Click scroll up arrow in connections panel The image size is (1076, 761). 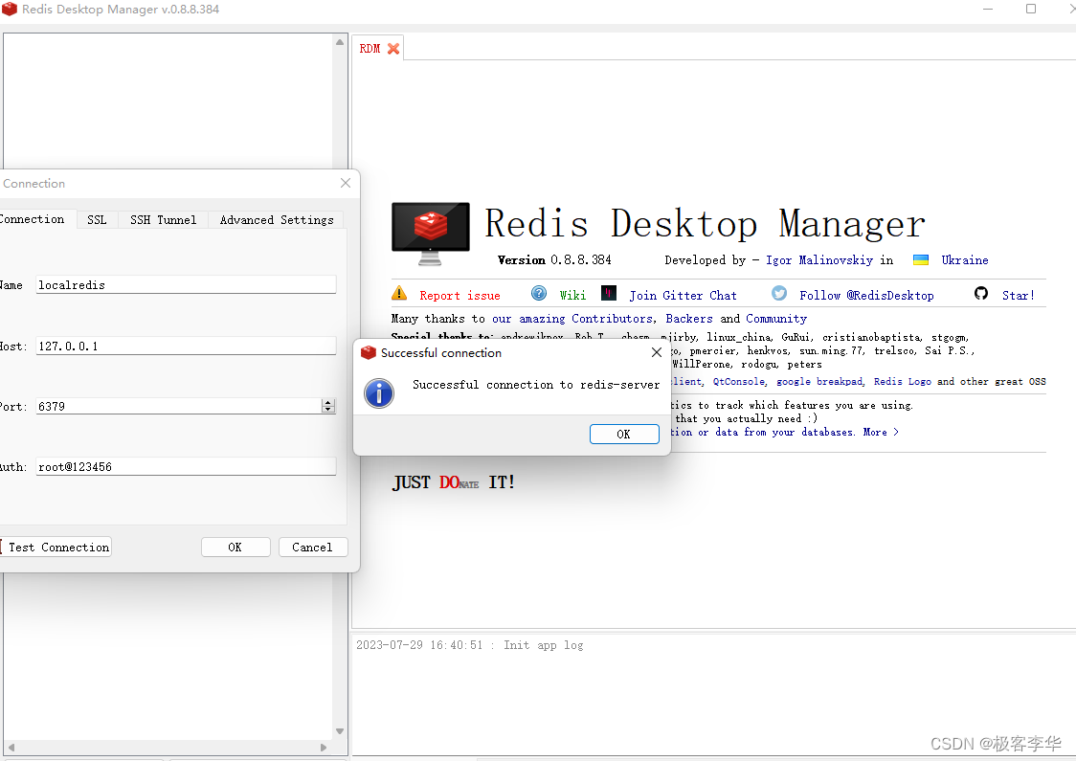click(x=340, y=42)
